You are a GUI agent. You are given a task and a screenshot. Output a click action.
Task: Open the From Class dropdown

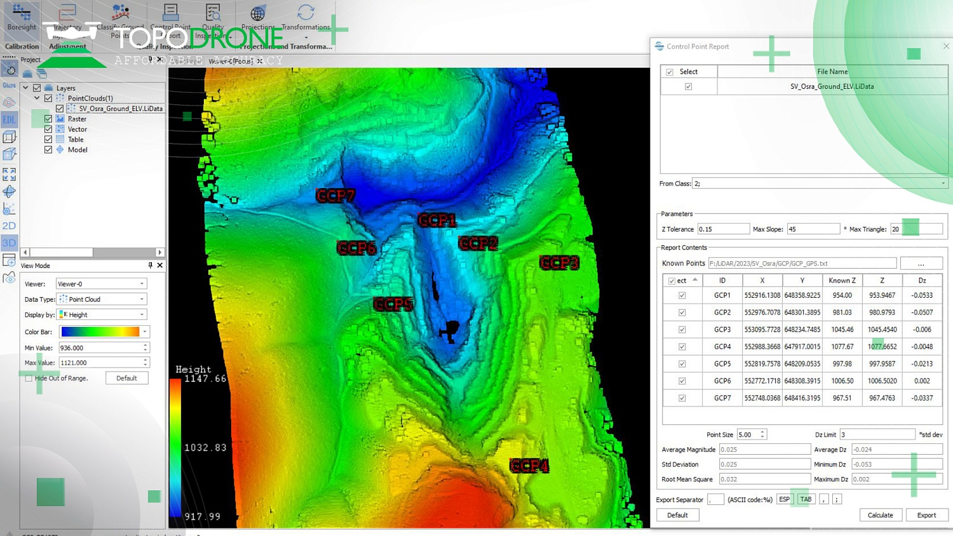pyautogui.click(x=942, y=183)
